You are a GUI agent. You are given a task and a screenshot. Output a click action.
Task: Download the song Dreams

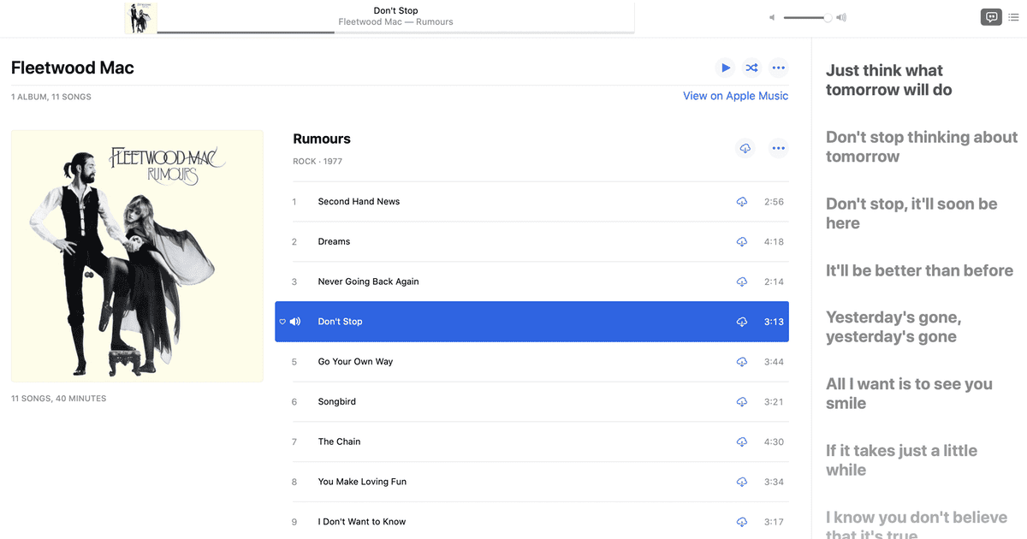pyautogui.click(x=742, y=242)
